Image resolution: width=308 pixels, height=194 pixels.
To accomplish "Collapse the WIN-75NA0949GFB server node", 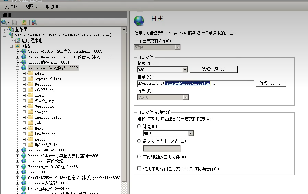I will 5,35.
